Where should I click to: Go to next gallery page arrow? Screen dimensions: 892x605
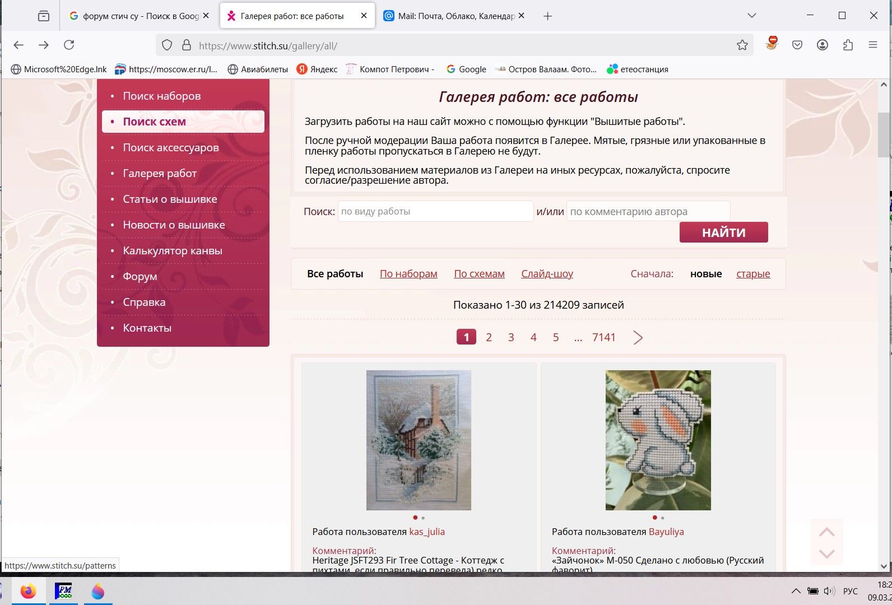638,337
